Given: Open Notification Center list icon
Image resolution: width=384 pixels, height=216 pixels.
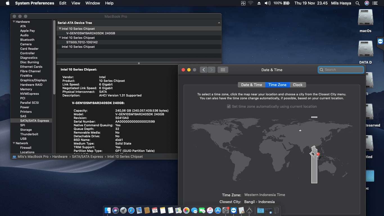Looking at the screenshot, I should 375,3.
